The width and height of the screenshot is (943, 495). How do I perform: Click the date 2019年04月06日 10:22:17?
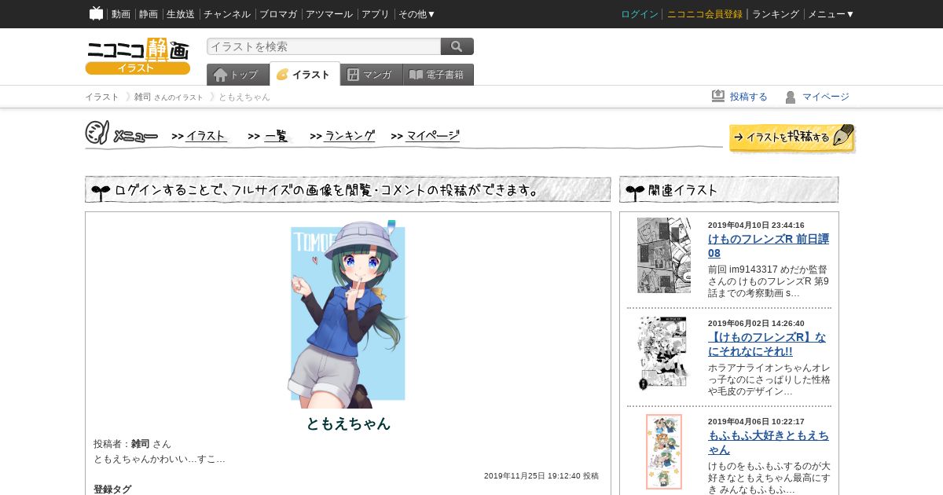click(x=756, y=422)
